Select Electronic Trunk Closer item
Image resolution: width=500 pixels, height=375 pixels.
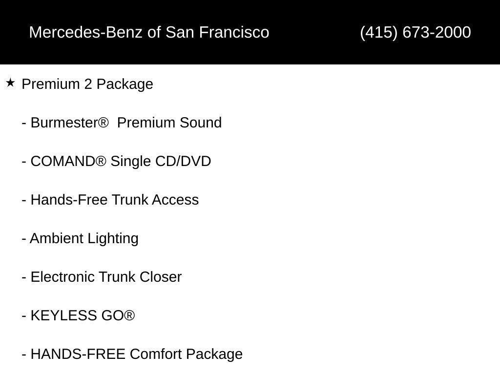click(102, 277)
